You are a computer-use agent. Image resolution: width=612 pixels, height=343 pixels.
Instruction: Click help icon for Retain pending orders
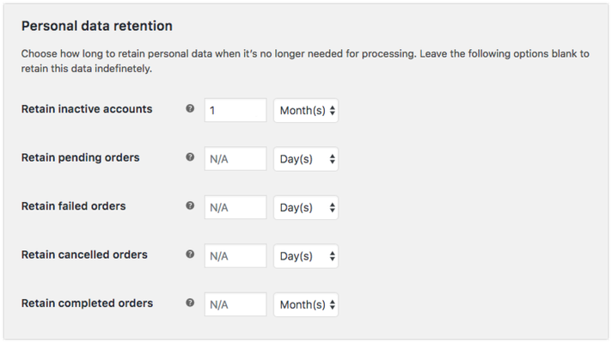click(190, 156)
